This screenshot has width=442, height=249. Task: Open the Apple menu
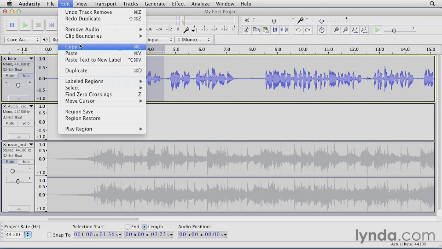coord(9,4)
